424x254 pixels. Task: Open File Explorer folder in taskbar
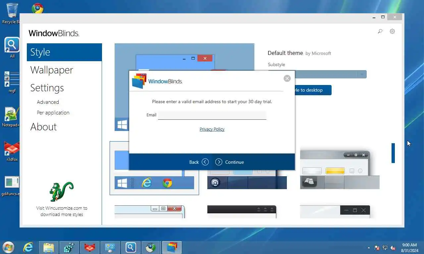49,247
